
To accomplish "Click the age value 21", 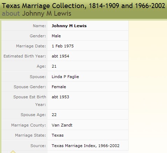I will click(x=54, y=66).
